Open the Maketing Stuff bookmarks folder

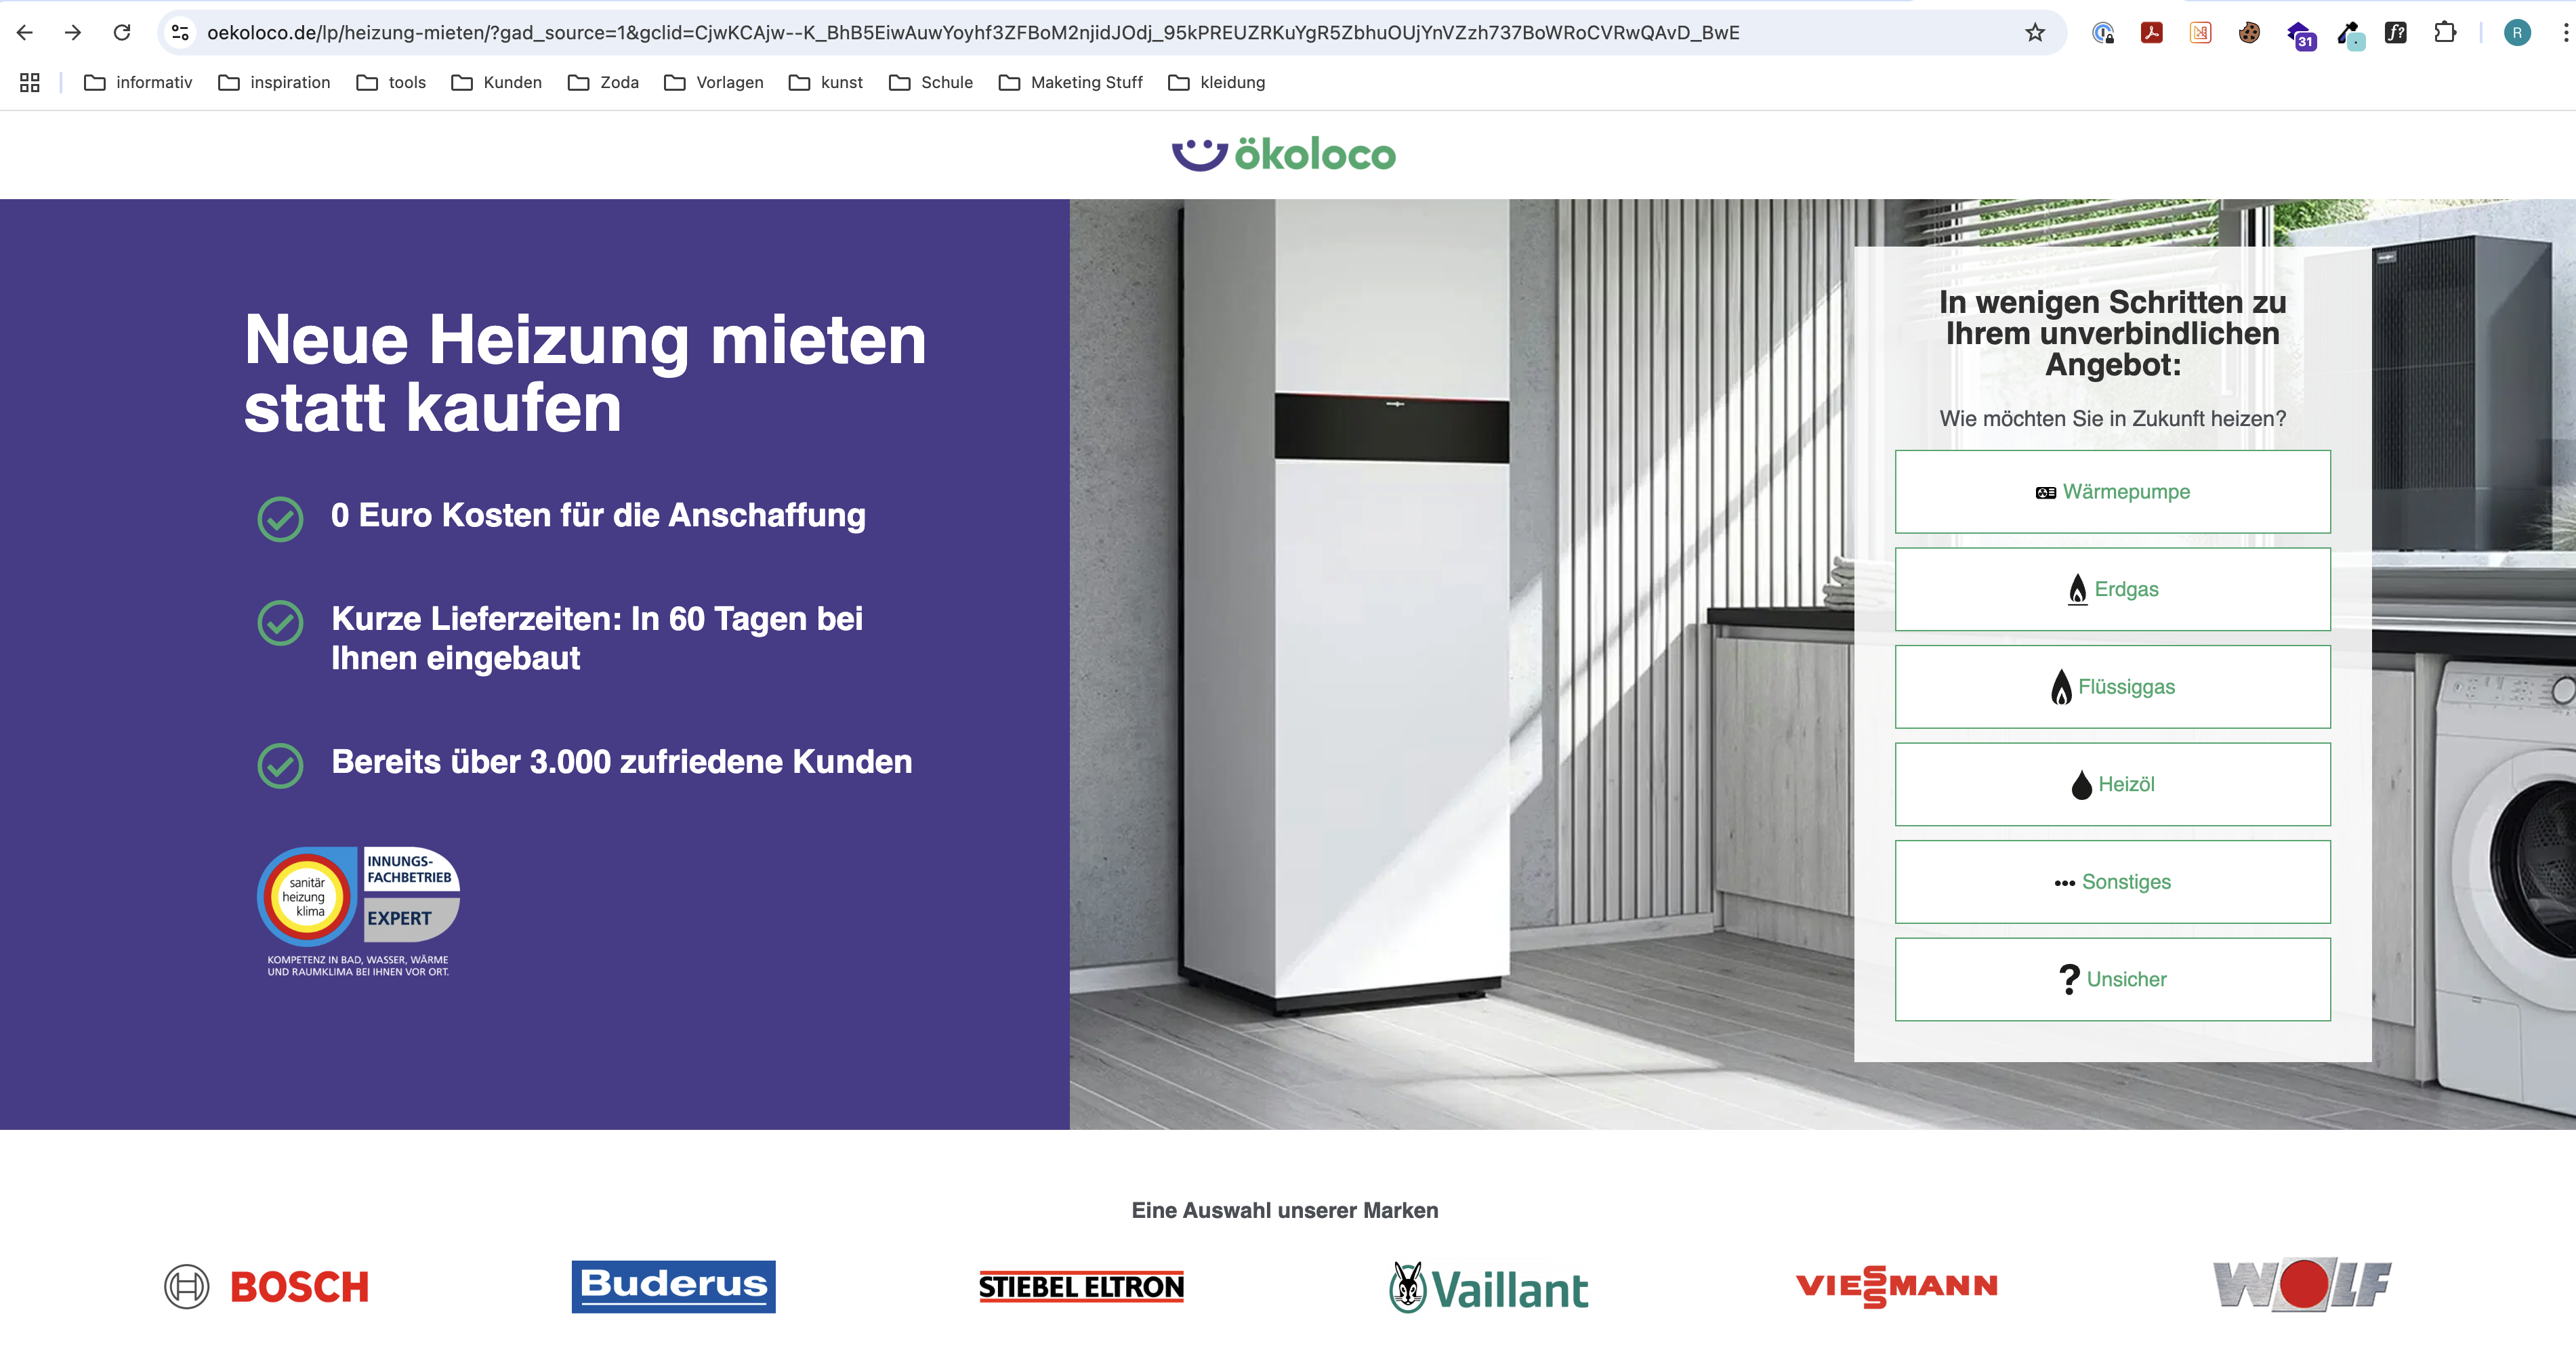click(x=1071, y=82)
